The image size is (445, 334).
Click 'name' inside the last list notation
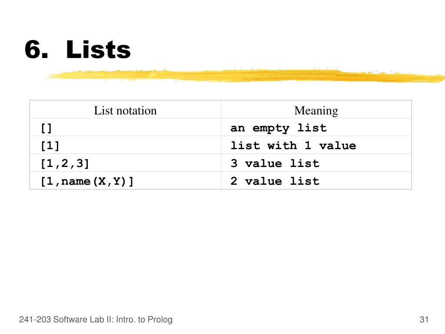(76, 181)
